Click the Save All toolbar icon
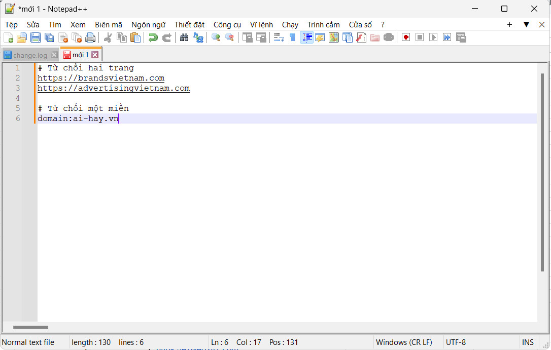The width and height of the screenshot is (551, 350). click(49, 37)
